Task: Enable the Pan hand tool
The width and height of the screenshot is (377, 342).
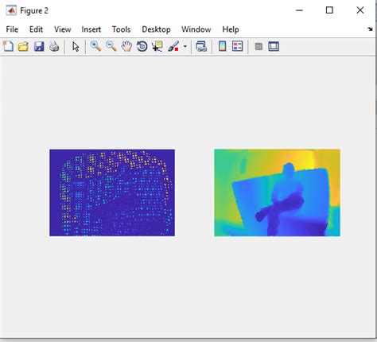Action: [126, 46]
